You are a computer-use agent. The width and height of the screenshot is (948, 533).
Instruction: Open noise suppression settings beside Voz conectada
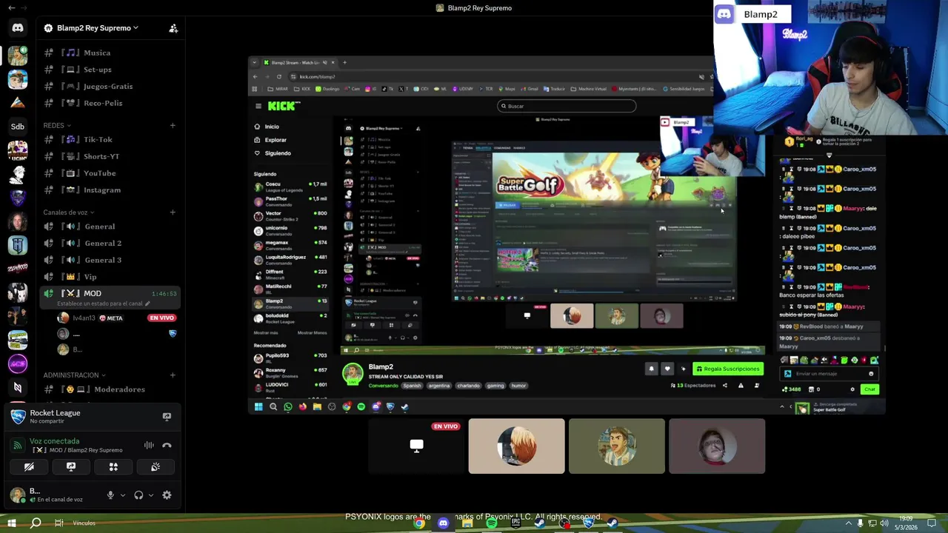pyautogui.click(x=149, y=446)
